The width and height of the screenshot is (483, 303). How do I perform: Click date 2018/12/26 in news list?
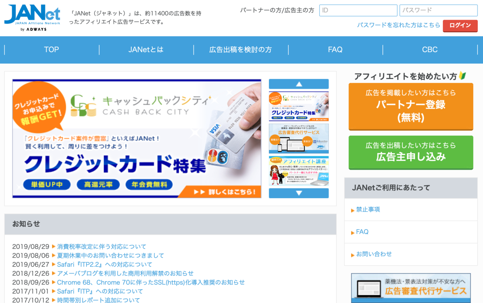click(31, 273)
